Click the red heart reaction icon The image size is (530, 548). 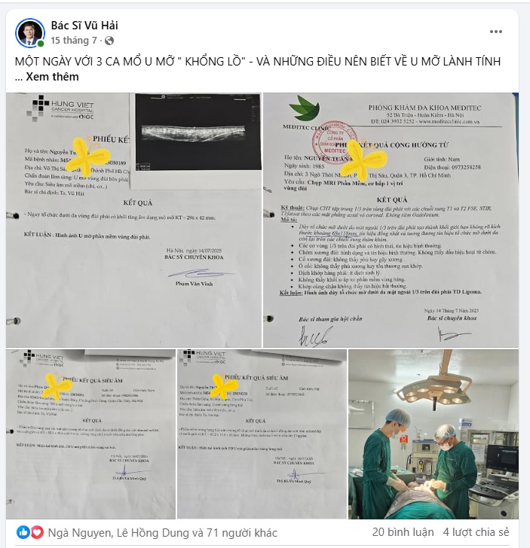coord(37,532)
